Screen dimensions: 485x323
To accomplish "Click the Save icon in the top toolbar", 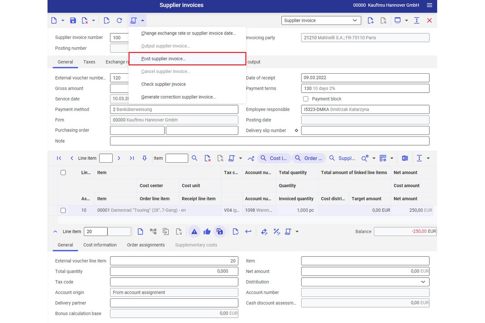I will tap(73, 21).
